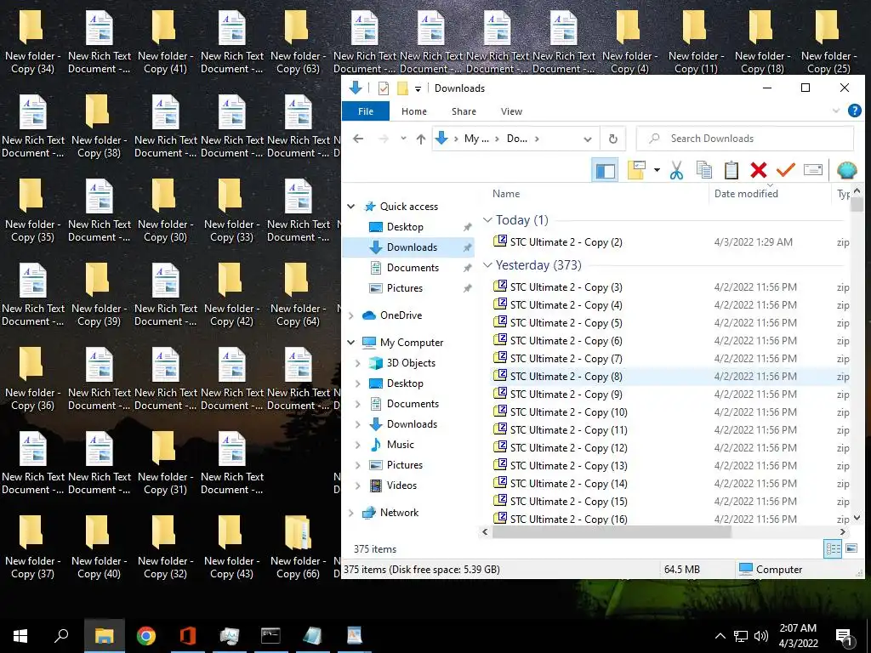Click in the Search Downloads box
The width and height of the screenshot is (871, 653).
[745, 139]
